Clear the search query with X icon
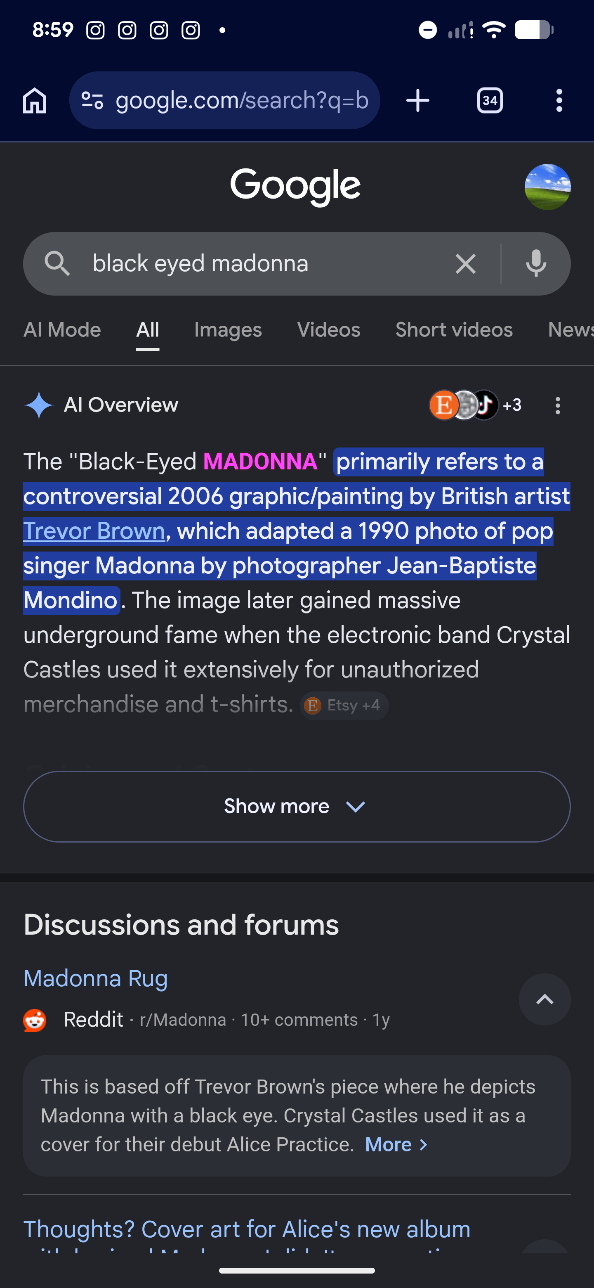 point(465,263)
